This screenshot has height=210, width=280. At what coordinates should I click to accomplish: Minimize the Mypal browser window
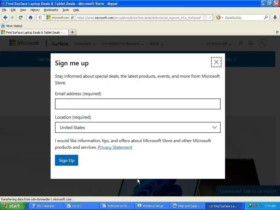tap(264, 3)
